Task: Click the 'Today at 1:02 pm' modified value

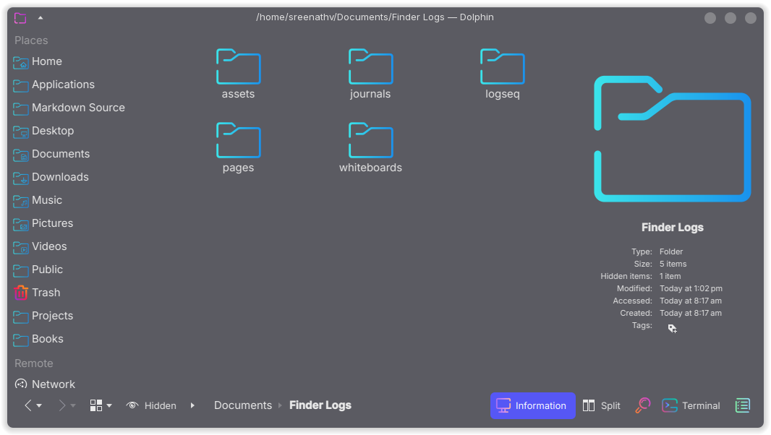Action: pos(691,288)
